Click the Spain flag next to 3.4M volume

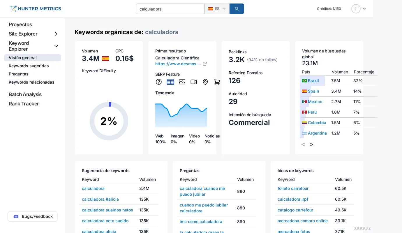[x=105, y=59]
